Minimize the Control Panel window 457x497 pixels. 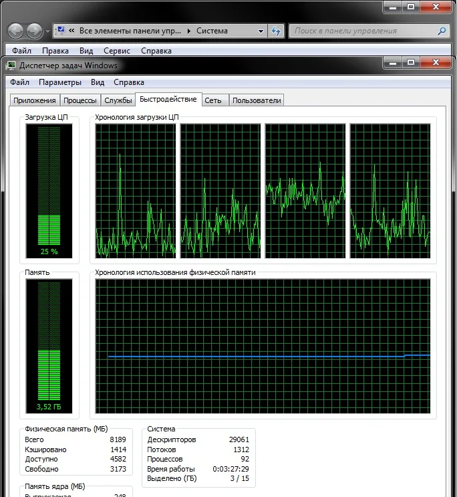coord(393,7)
